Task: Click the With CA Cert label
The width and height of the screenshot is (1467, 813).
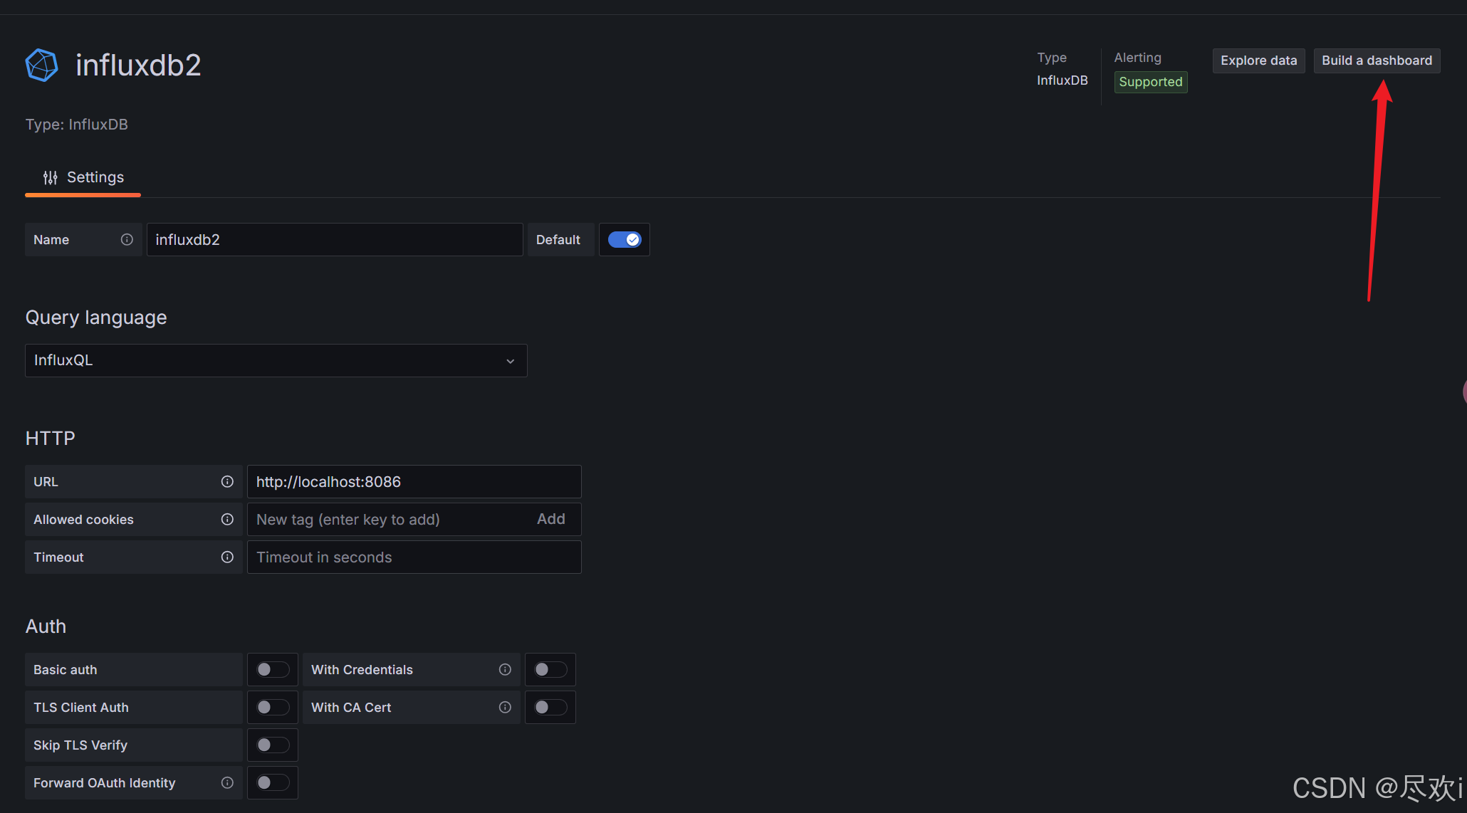Action: click(351, 708)
